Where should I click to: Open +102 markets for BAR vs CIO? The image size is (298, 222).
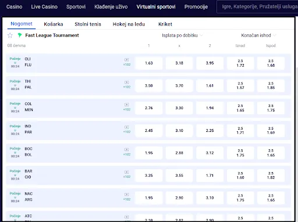tap(127, 177)
